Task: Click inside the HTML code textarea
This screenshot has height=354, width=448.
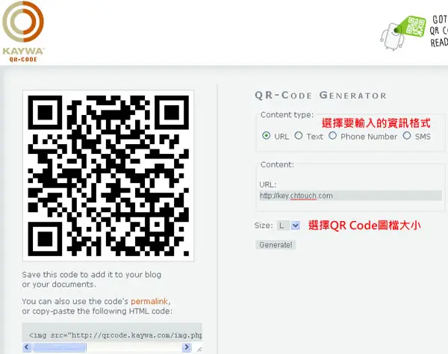Action: (112, 333)
